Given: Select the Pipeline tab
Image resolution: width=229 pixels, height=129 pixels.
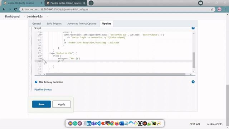Looking at the screenshot, I should [107, 24].
